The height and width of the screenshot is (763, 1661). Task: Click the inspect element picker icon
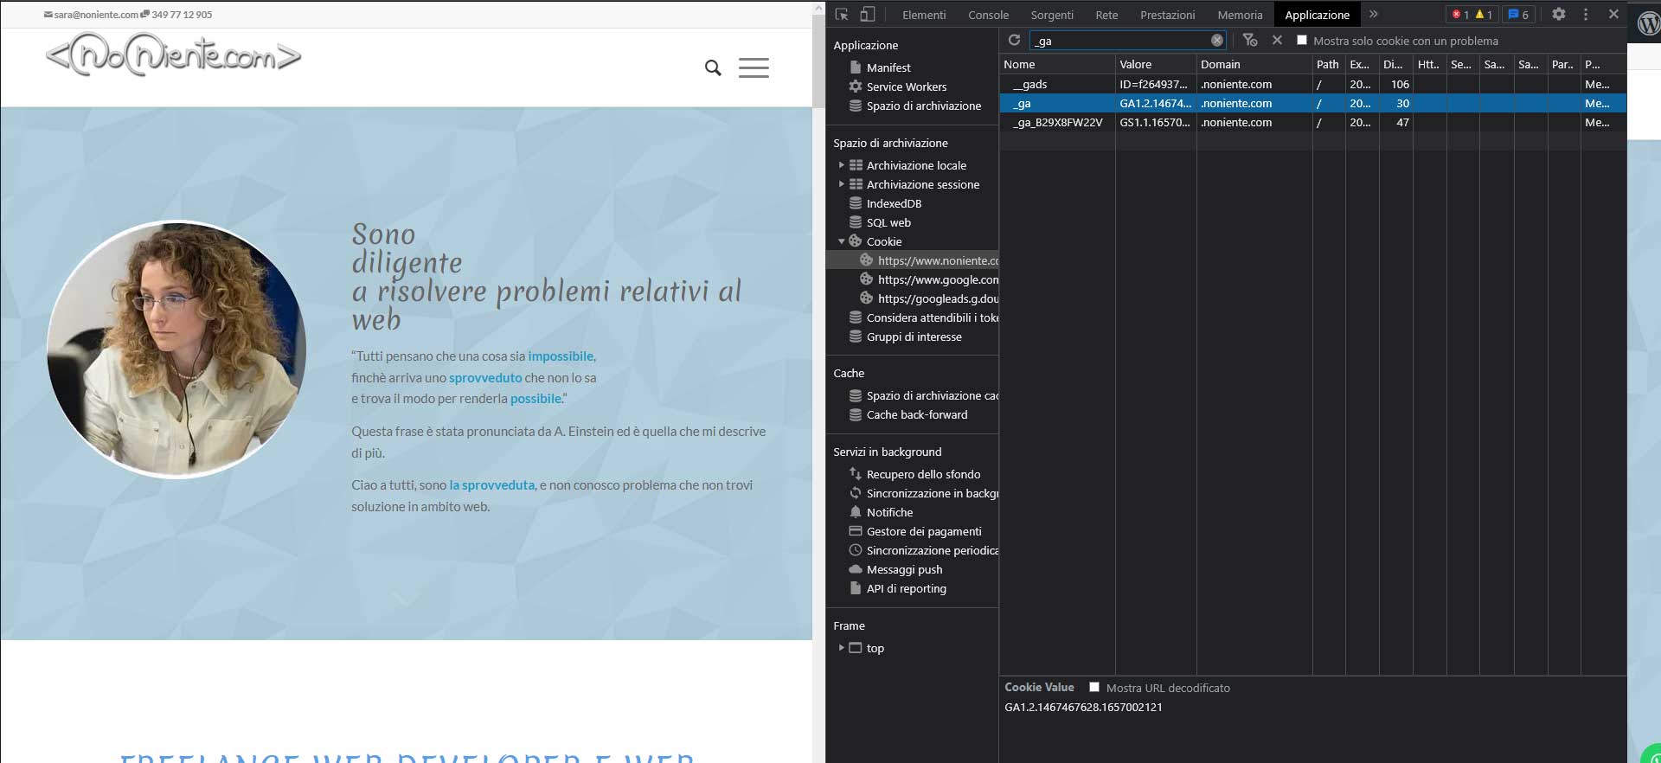[842, 15]
